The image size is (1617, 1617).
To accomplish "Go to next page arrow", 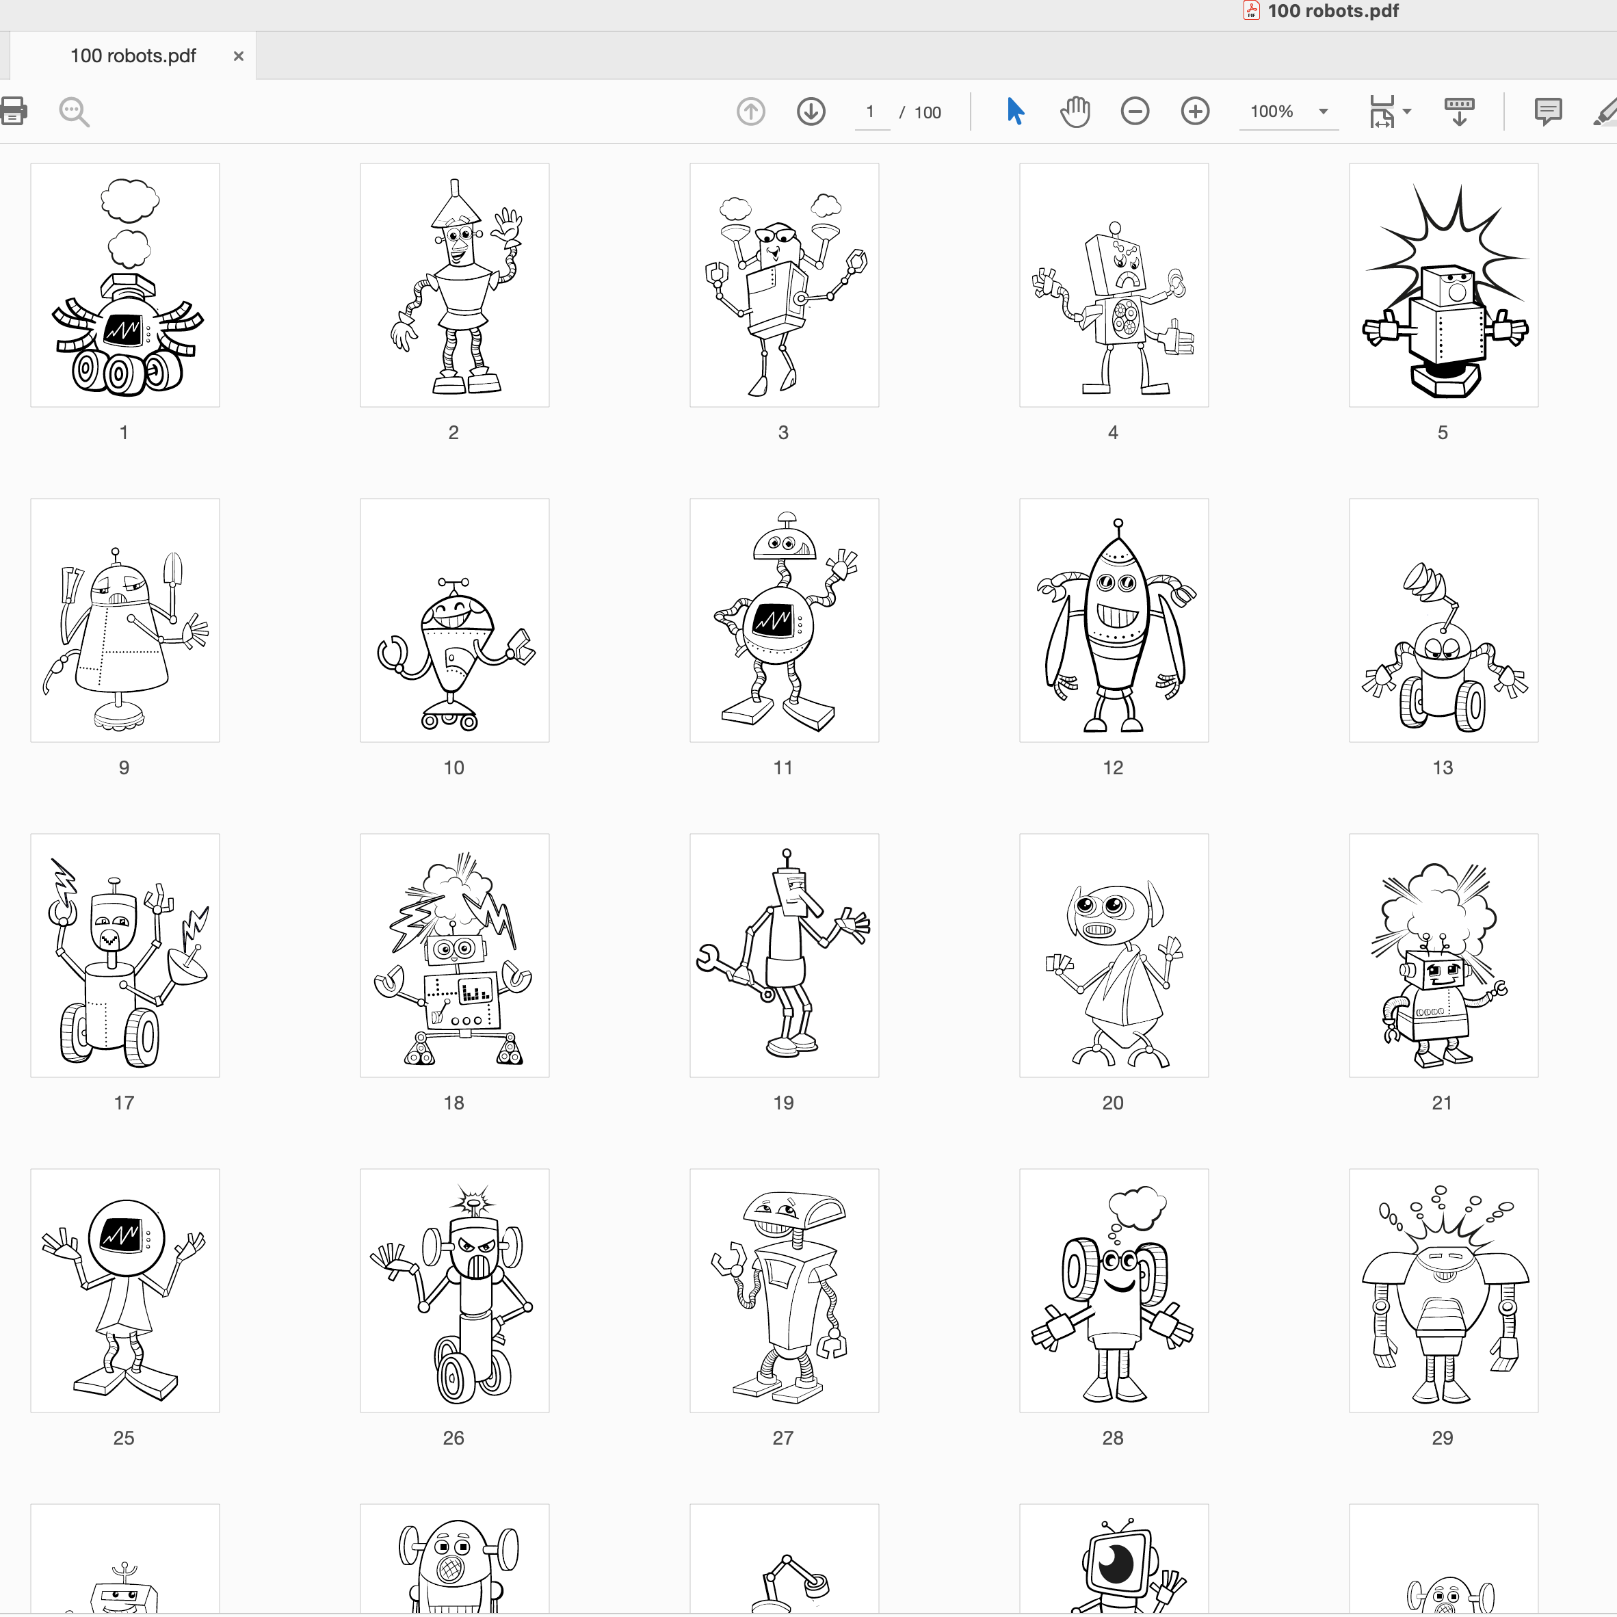I will coord(810,111).
